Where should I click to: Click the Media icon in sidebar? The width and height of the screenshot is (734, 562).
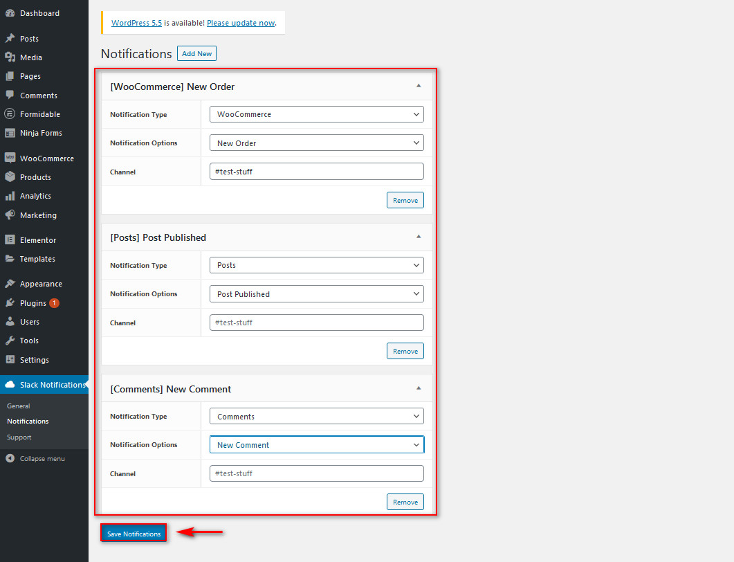[x=10, y=57]
